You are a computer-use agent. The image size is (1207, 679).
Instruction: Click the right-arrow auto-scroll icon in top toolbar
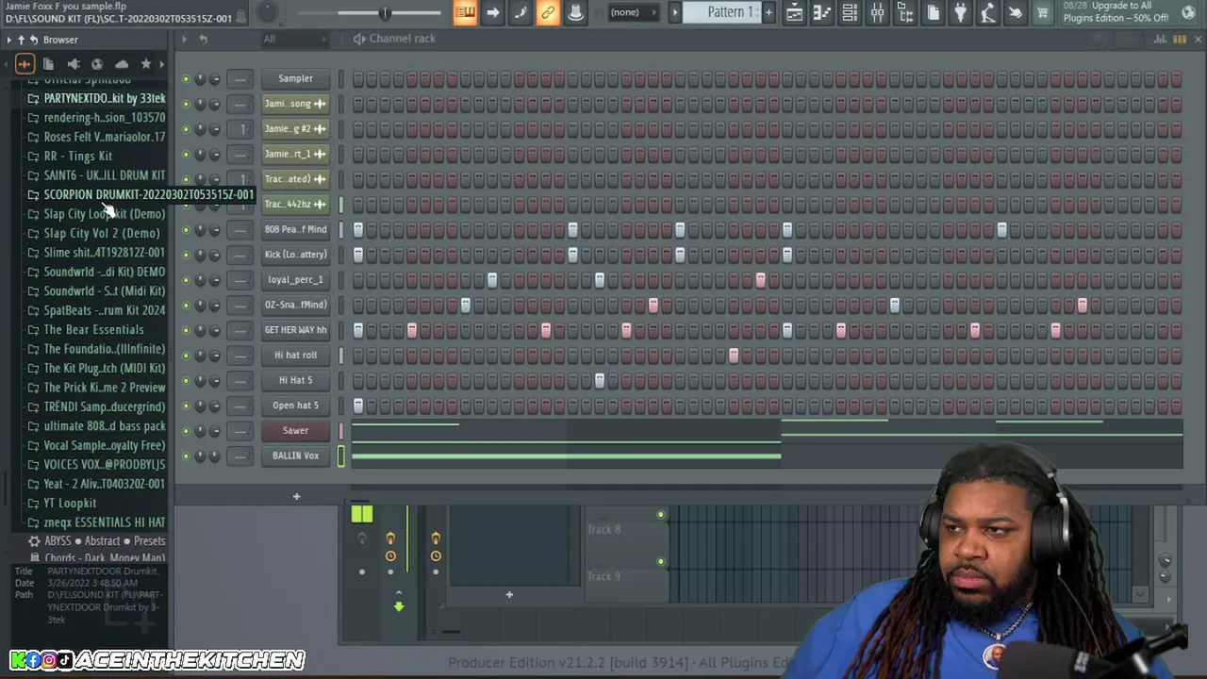(492, 12)
